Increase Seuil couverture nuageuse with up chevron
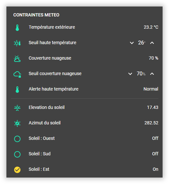The width and height of the screenshot is (169, 184). coord(152,74)
